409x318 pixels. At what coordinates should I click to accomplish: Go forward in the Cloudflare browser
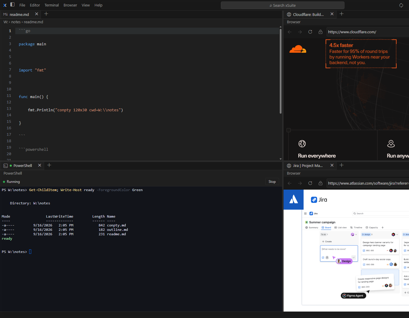pos(300,32)
